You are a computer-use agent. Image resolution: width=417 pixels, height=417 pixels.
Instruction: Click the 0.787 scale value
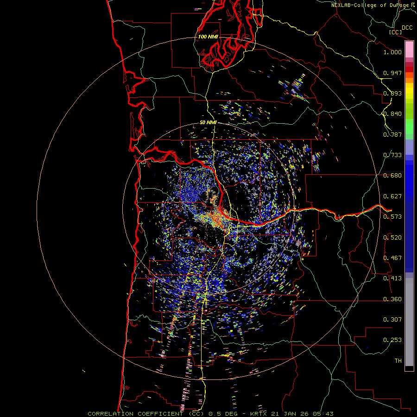pyautogui.click(x=392, y=134)
